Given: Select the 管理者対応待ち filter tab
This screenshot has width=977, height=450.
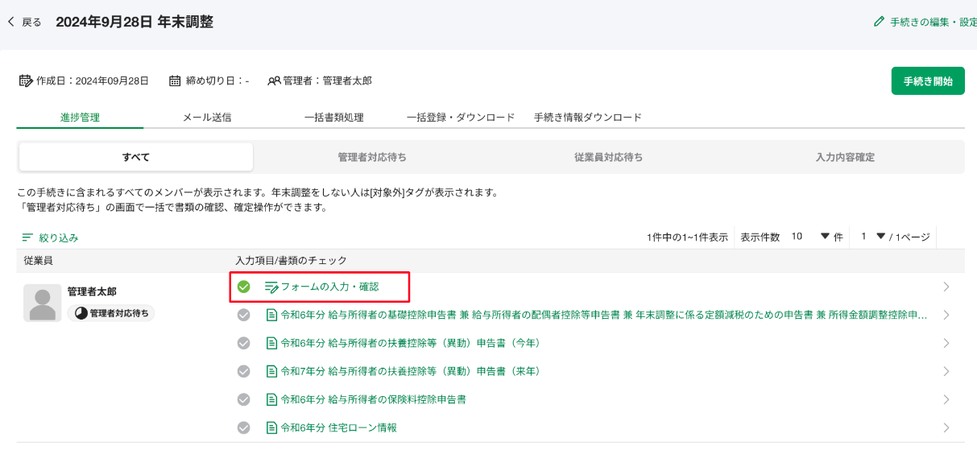Looking at the screenshot, I should pyautogui.click(x=377, y=157).
